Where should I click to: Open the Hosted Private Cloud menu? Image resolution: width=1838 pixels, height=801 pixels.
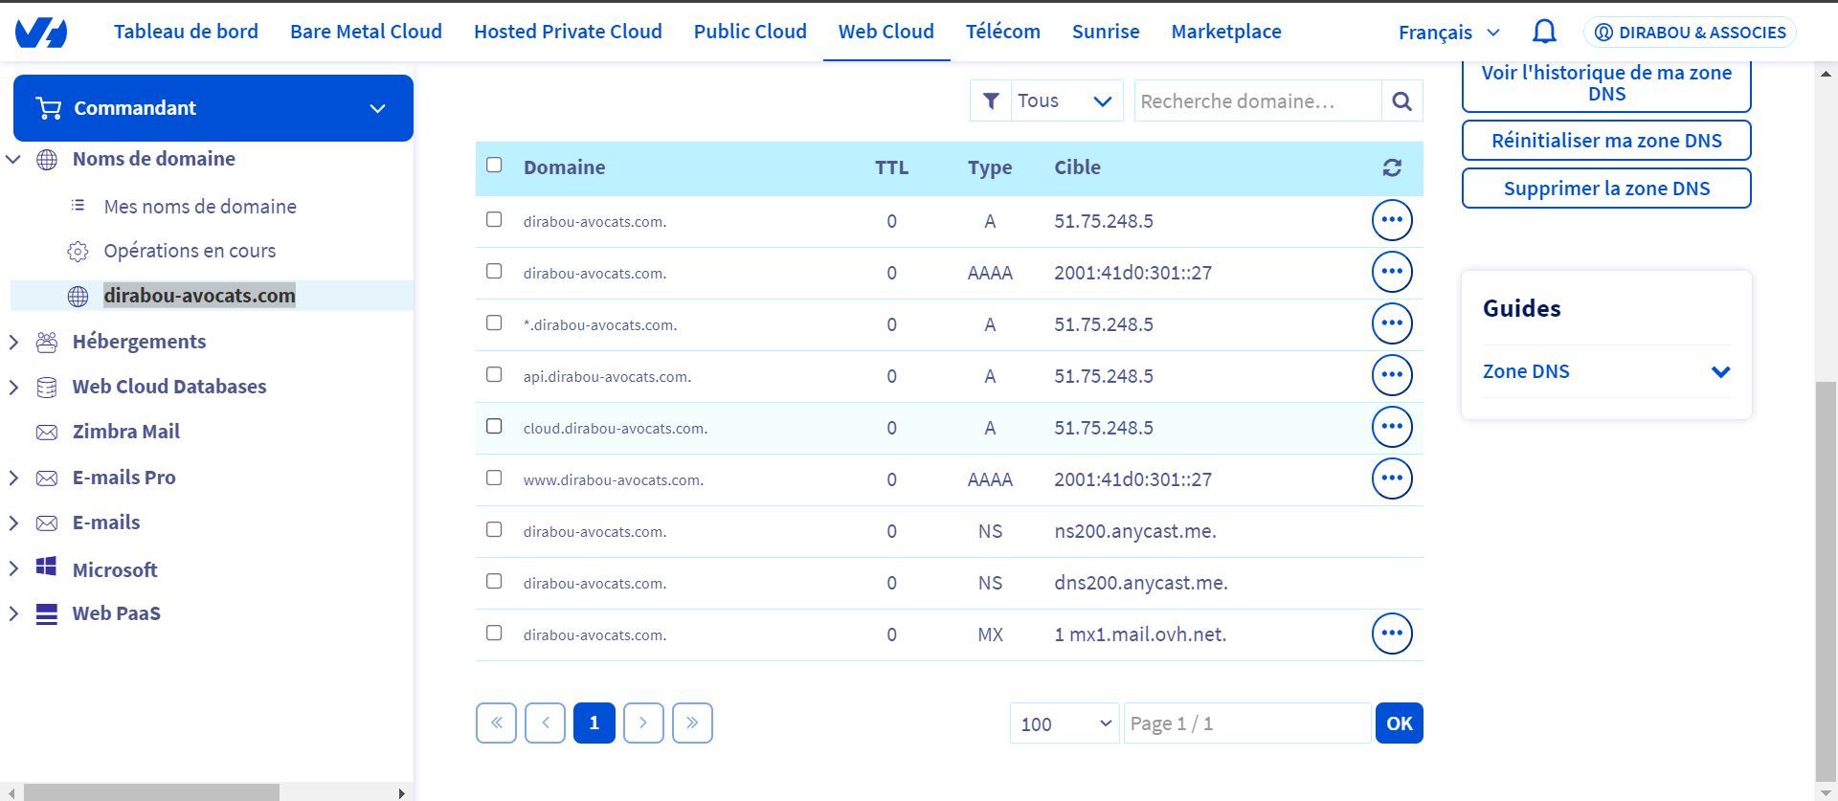coord(568,32)
